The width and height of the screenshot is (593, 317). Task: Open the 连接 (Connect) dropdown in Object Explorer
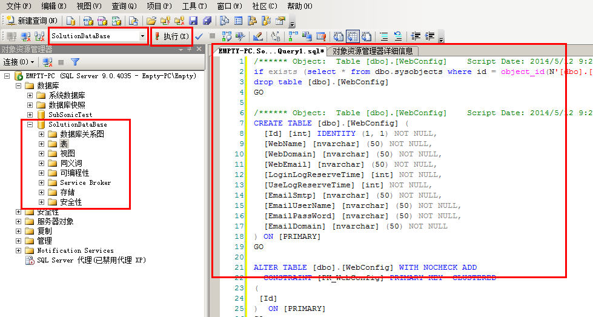(18, 62)
